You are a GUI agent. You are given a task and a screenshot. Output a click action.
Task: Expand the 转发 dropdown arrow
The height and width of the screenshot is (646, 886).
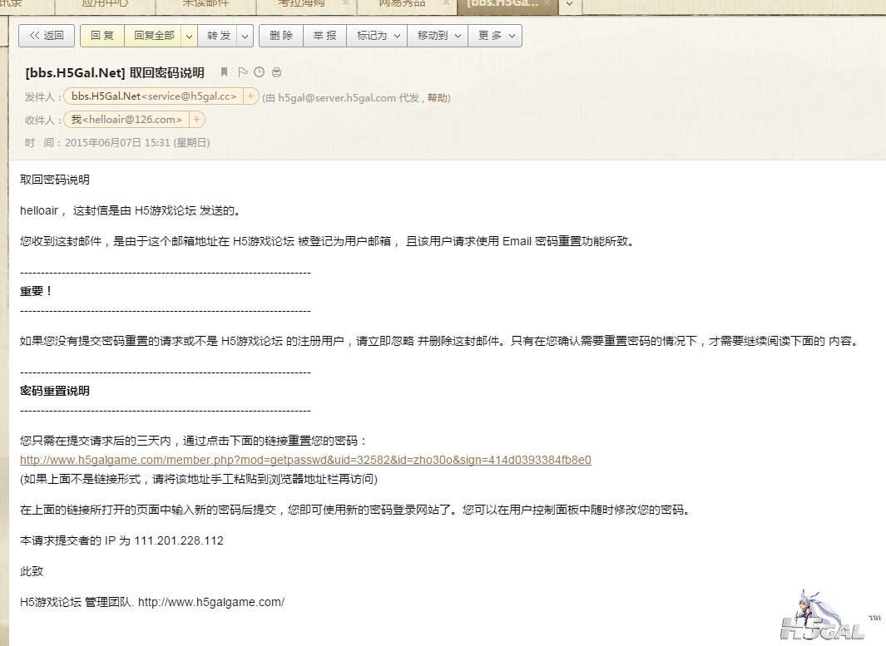pyautogui.click(x=245, y=36)
